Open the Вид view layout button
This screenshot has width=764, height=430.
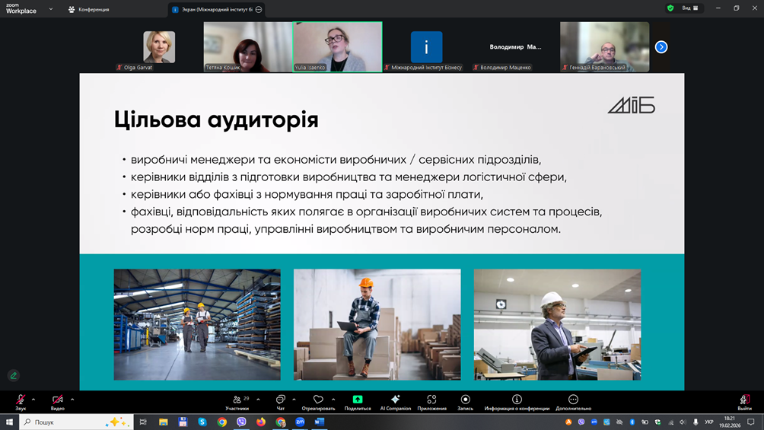click(x=689, y=8)
